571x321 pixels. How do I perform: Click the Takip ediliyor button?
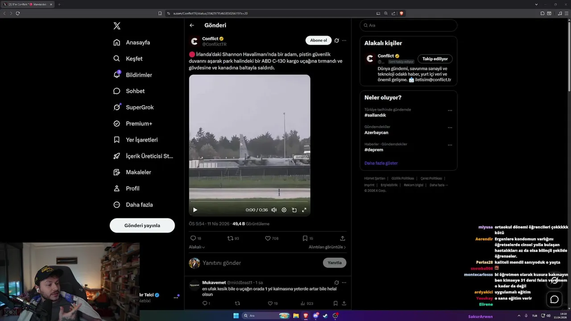[x=435, y=59]
